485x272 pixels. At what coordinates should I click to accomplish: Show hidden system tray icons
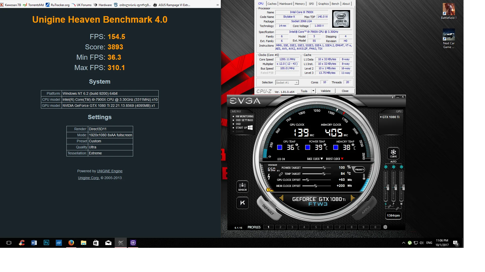tap(403, 243)
